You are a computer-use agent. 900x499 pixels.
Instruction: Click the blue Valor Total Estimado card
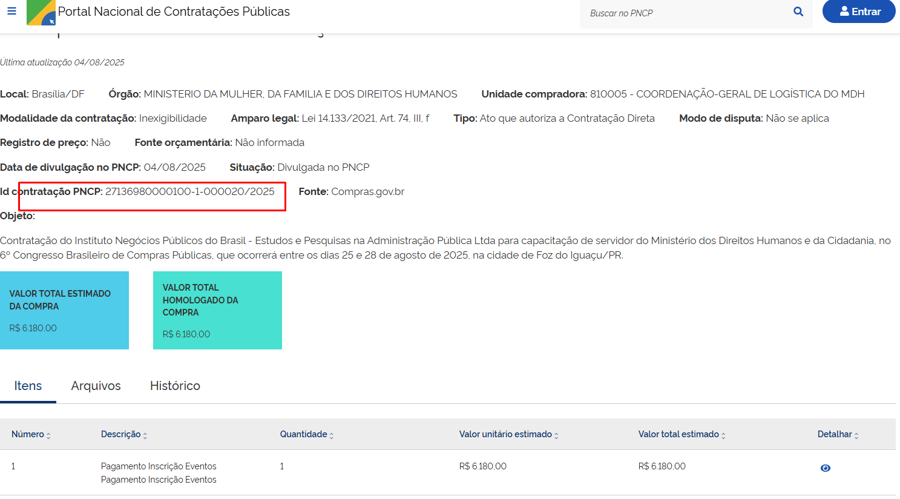click(64, 310)
